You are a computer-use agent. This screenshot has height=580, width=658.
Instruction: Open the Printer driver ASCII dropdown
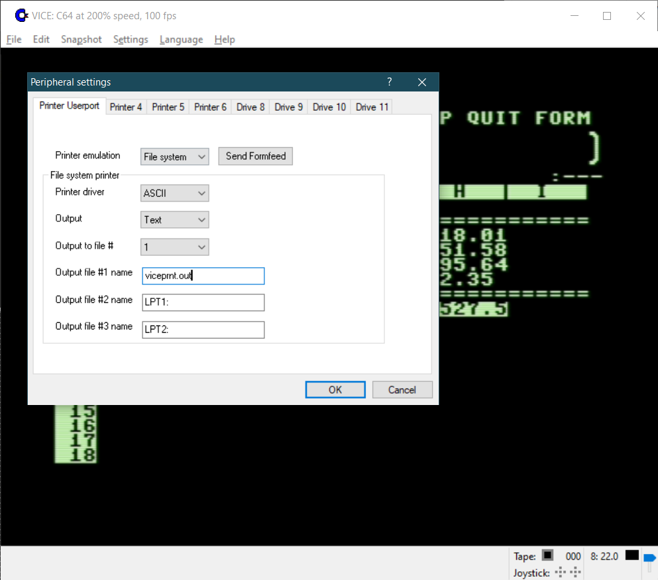[x=174, y=193]
